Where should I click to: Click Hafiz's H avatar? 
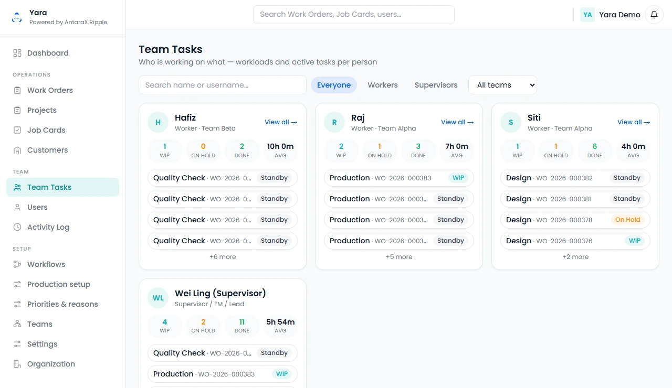click(x=158, y=122)
